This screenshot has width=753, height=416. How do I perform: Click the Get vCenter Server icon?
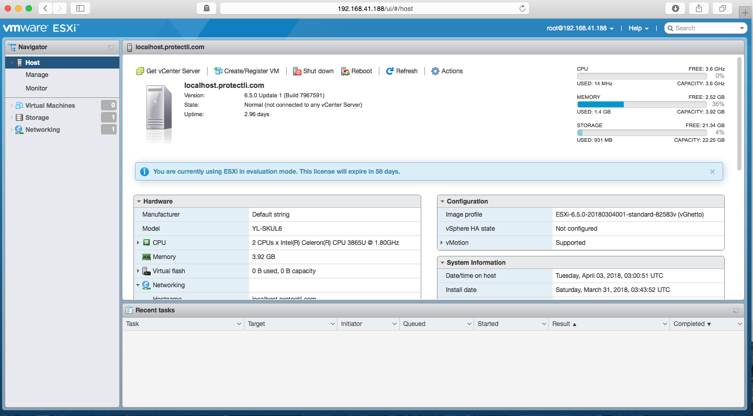[x=140, y=71]
